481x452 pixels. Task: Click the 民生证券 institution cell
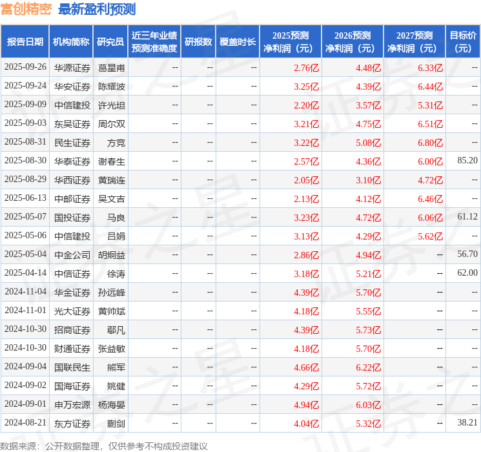point(72,143)
